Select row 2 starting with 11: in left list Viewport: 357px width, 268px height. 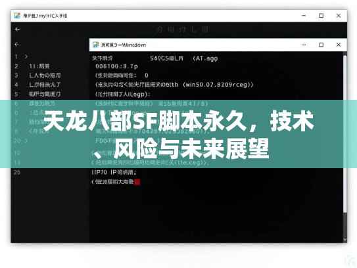pos(39,66)
